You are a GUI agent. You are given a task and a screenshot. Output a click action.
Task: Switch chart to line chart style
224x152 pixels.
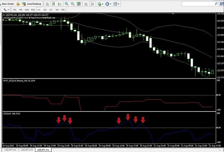tap(60, 4)
